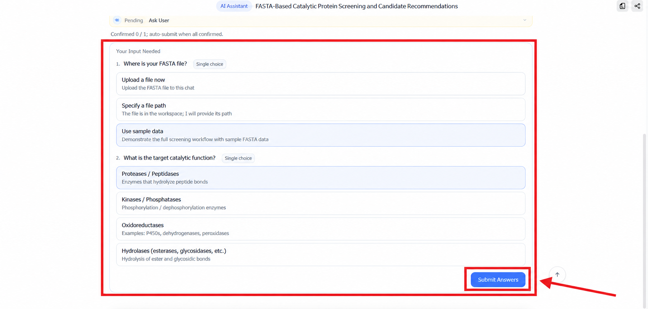Click the 'Where is your FASTA file?' question
This screenshot has height=309, width=648.
click(155, 64)
